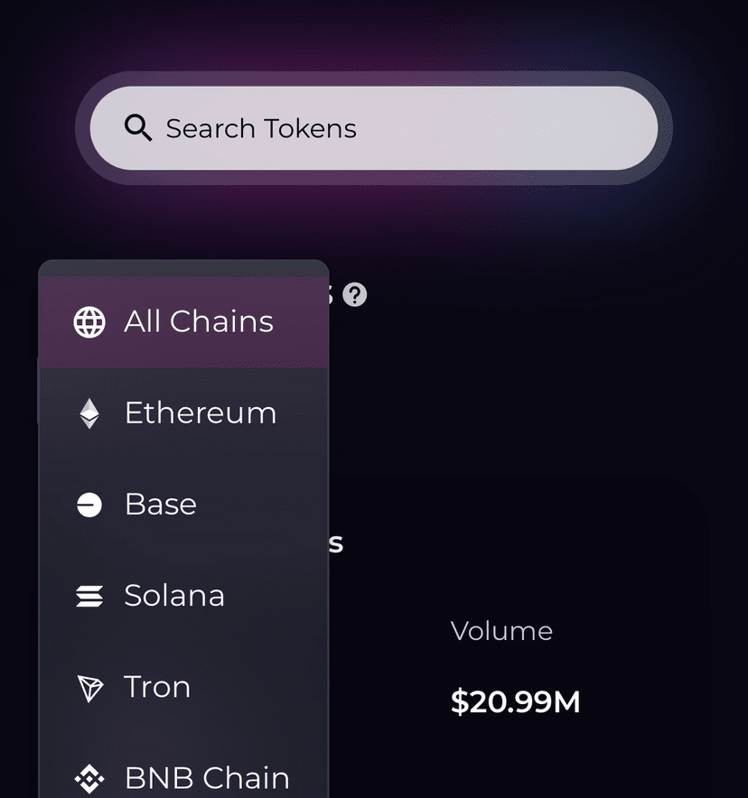Open the question mark help tooltip
Screen dimensions: 748x798
coord(355,294)
